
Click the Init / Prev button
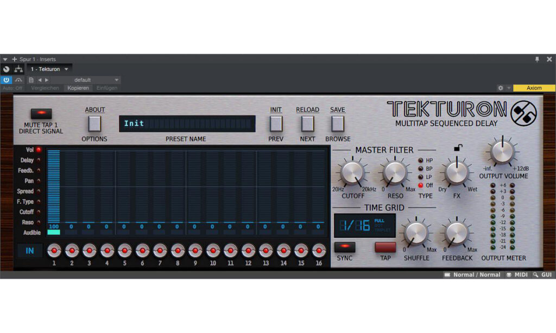tap(276, 124)
